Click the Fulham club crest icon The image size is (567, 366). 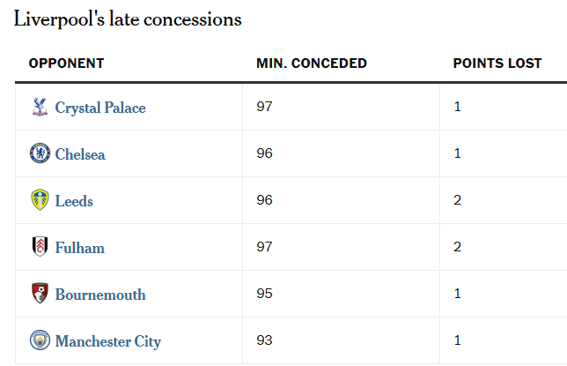40,247
